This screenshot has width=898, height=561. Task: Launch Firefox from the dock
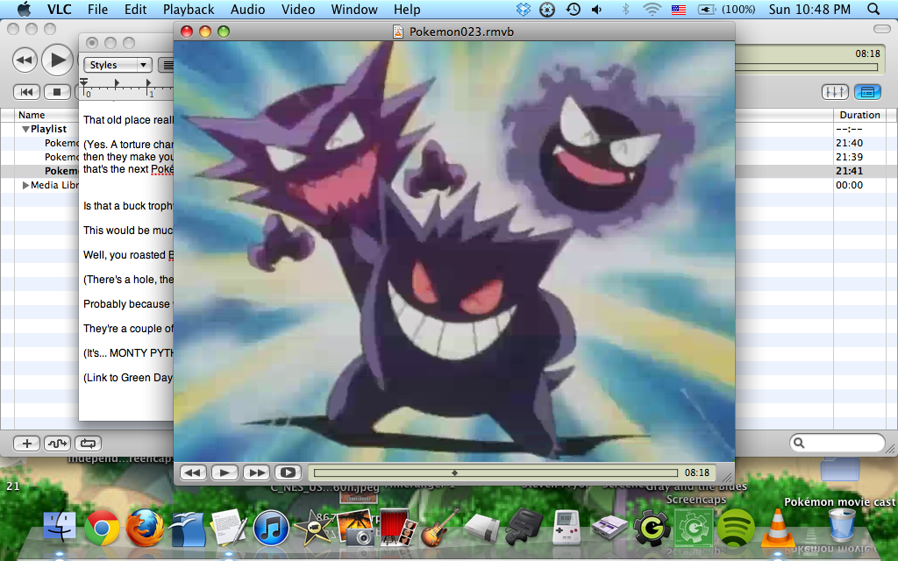click(145, 527)
